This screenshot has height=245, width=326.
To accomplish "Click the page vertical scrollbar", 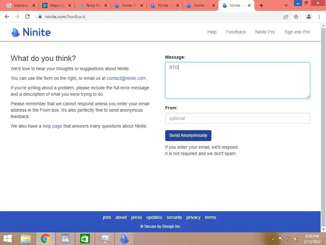I will [x=323, y=127].
